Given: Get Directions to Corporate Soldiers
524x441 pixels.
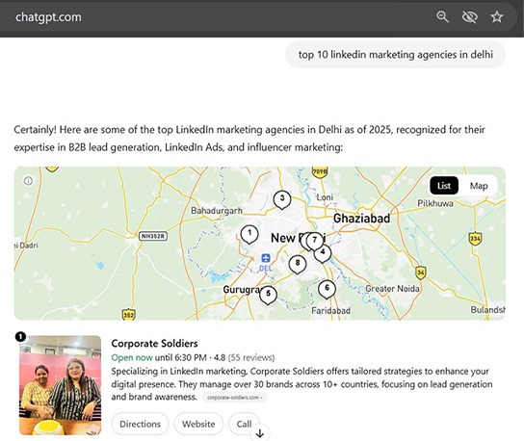Looking at the screenshot, I should click(x=140, y=424).
